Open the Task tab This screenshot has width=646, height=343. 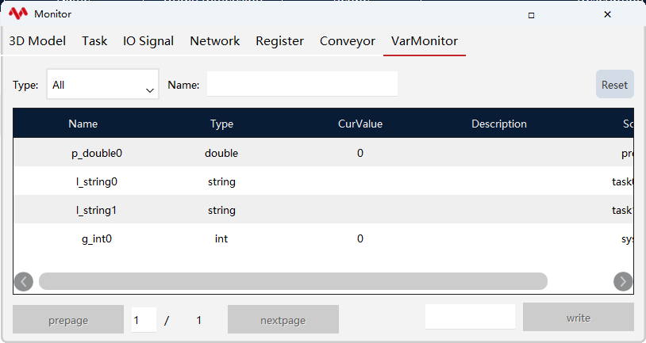point(94,41)
